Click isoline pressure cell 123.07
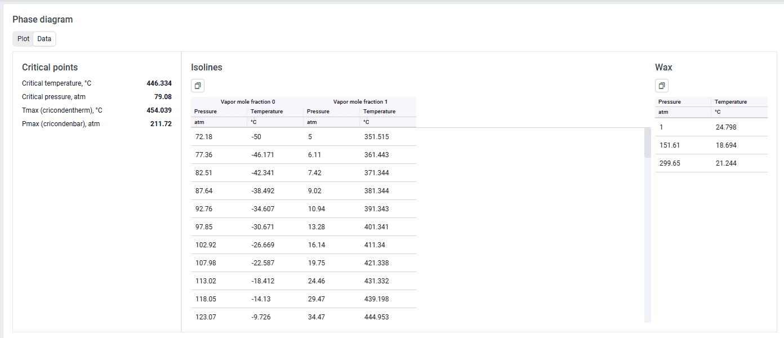Image resolution: width=784 pixels, height=338 pixels. 219,317
